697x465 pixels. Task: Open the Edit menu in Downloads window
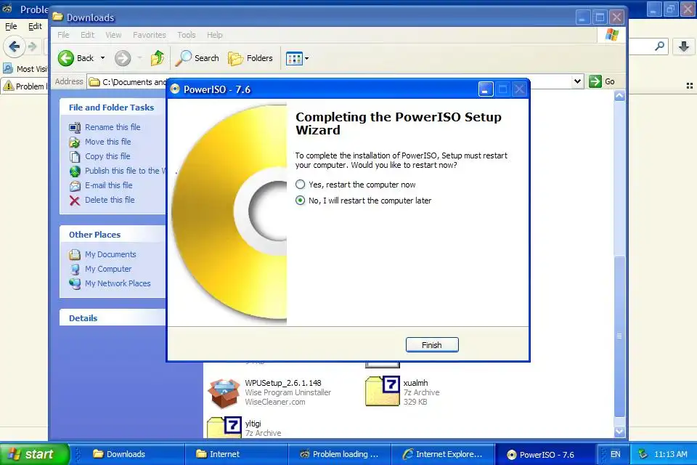coord(87,35)
